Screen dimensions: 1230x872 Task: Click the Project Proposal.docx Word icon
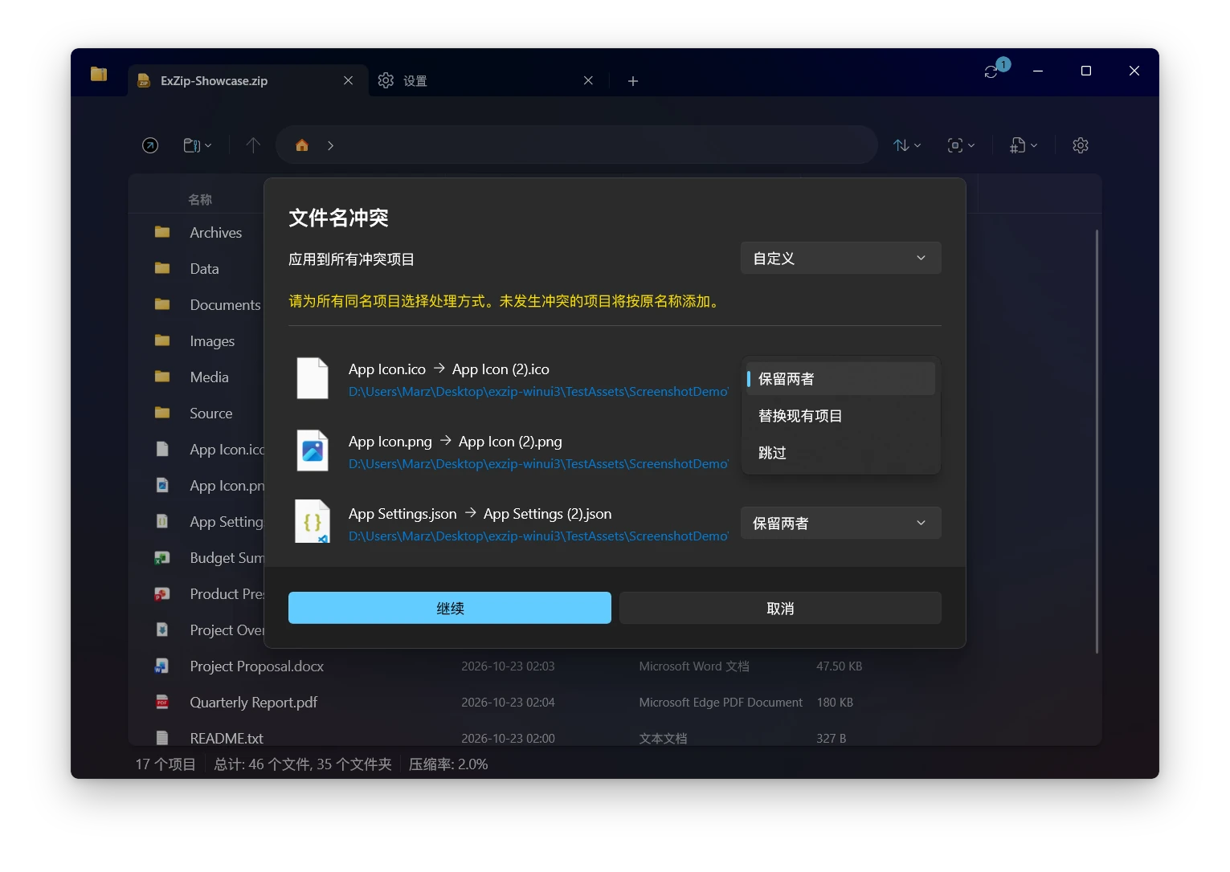162,666
